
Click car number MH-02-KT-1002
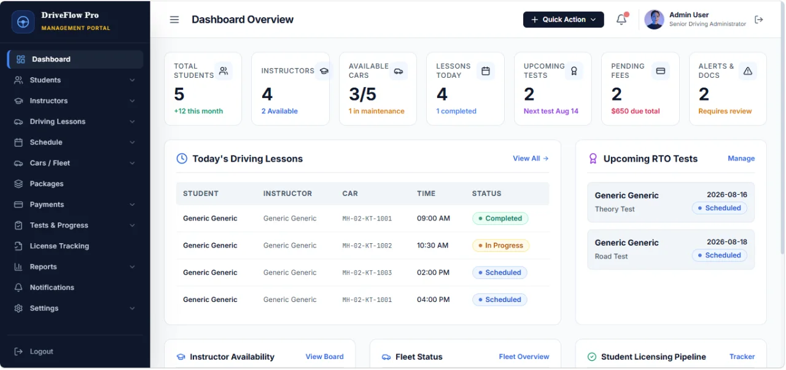pos(367,246)
